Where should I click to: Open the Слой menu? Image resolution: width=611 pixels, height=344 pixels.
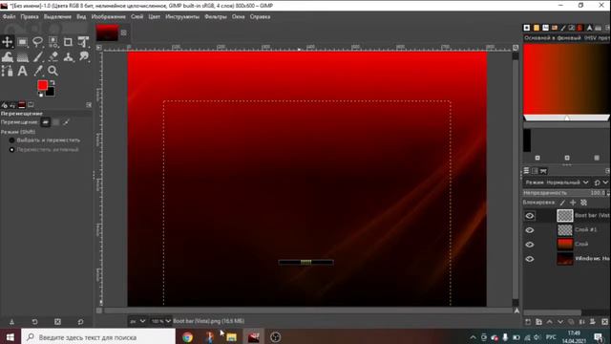137,17
